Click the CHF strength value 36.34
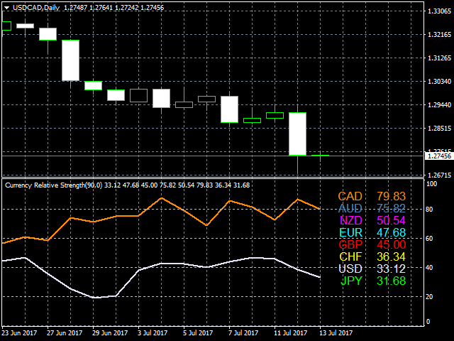The image size is (454, 341). point(391,256)
